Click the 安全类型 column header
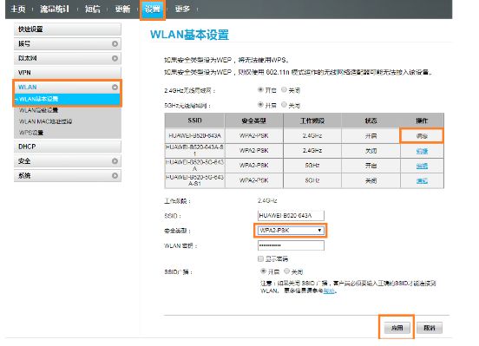The image size is (479, 346). click(253, 121)
